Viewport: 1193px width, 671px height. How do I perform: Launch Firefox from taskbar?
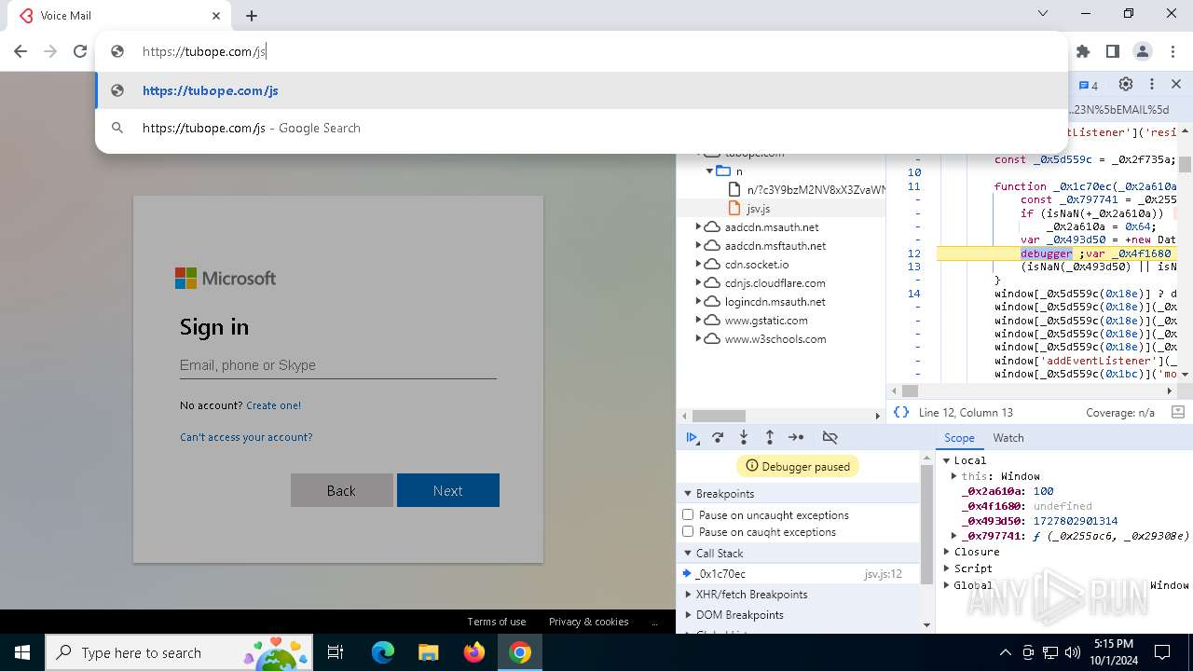(x=474, y=652)
